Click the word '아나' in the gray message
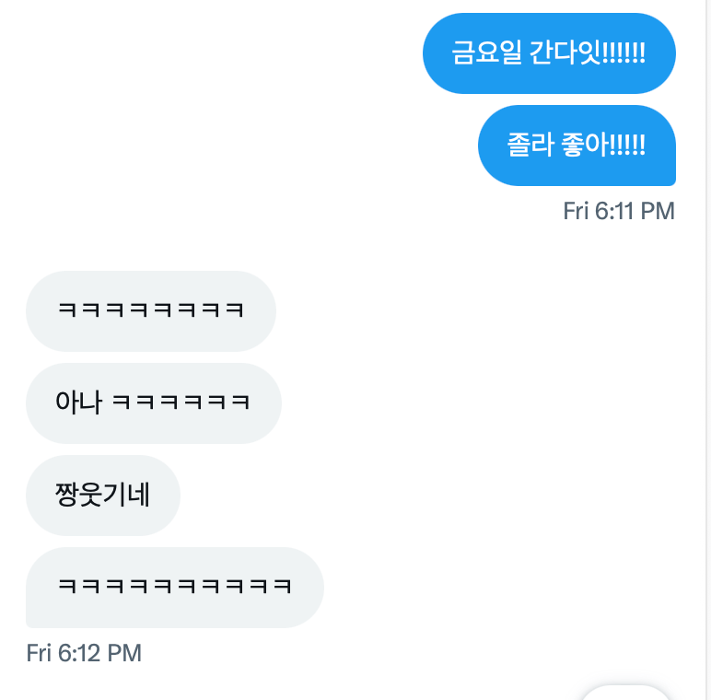Image resolution: width=711 pixels, height=700 pixels. (79, 402)
